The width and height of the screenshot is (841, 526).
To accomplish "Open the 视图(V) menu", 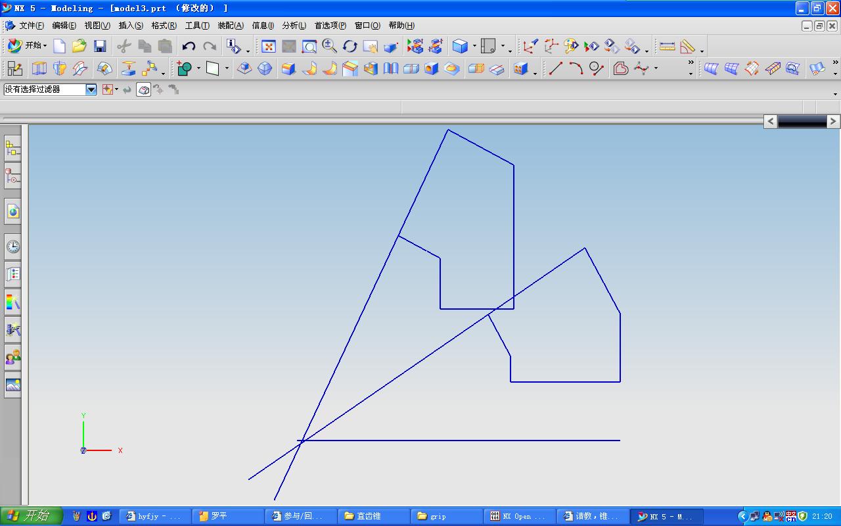I will 97,26.
